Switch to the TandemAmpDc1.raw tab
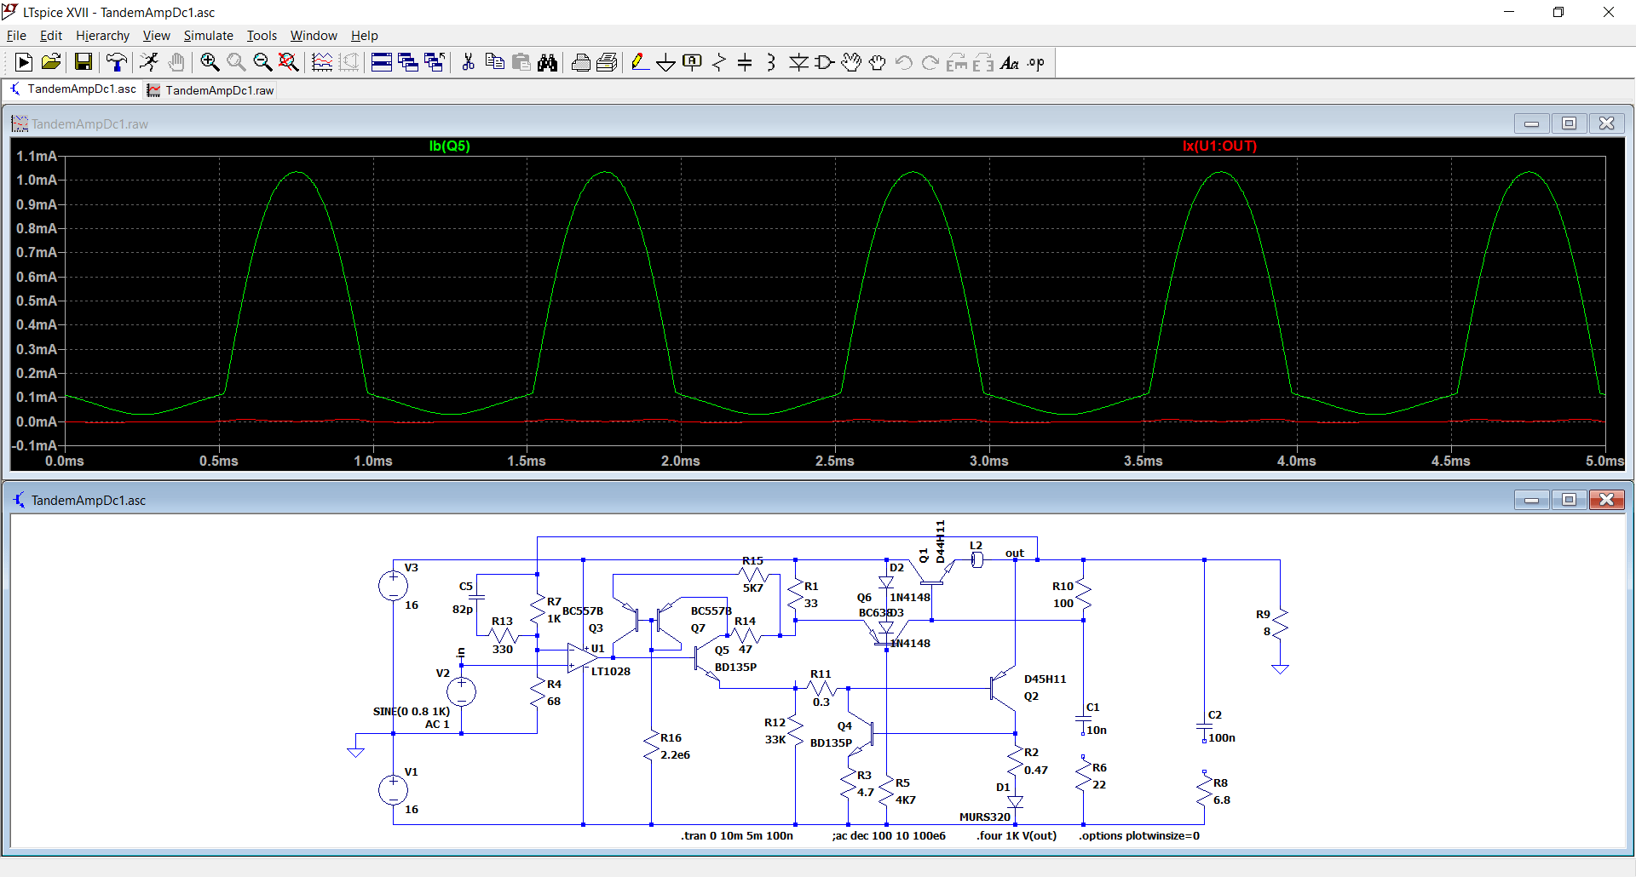The height and width of the screenshot is (877, 1636). click(210, 90)
